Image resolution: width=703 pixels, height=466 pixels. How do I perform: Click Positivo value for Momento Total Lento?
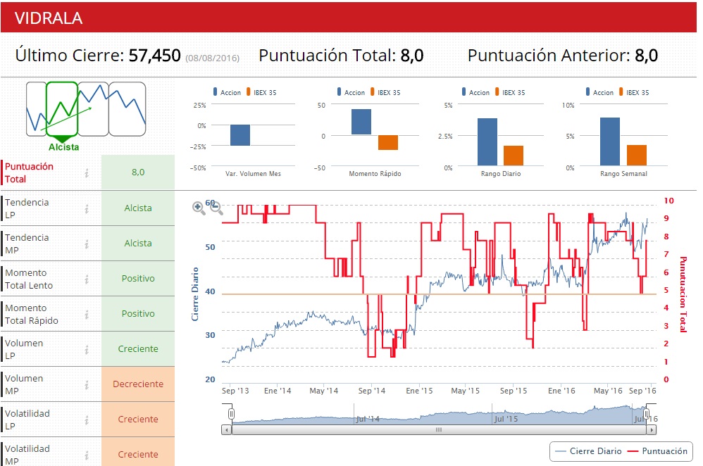click(138, 278)
